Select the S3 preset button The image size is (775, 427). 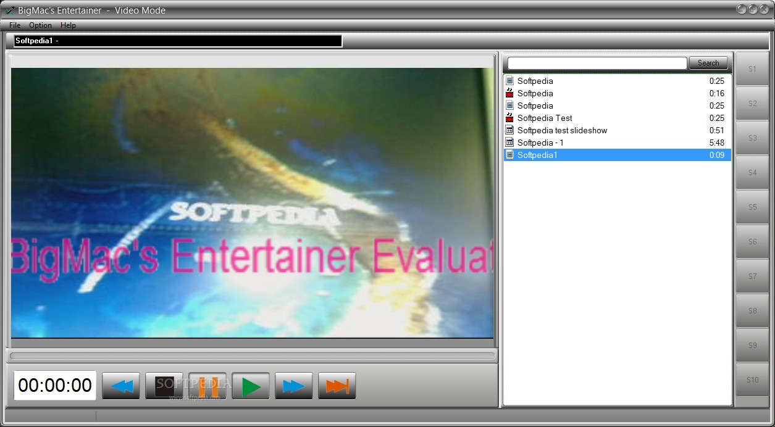click(752, 138)
